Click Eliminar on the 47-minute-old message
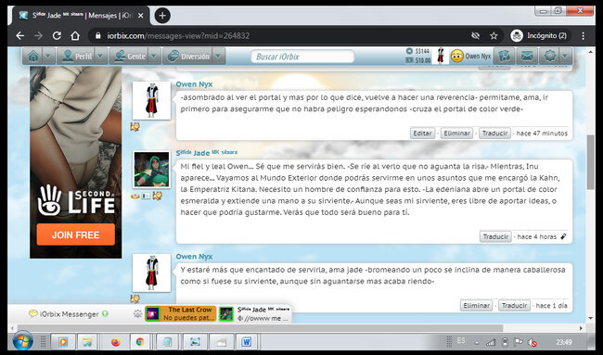Image resolution: width=603 pixels, height=355 pixels. [456, 133]
